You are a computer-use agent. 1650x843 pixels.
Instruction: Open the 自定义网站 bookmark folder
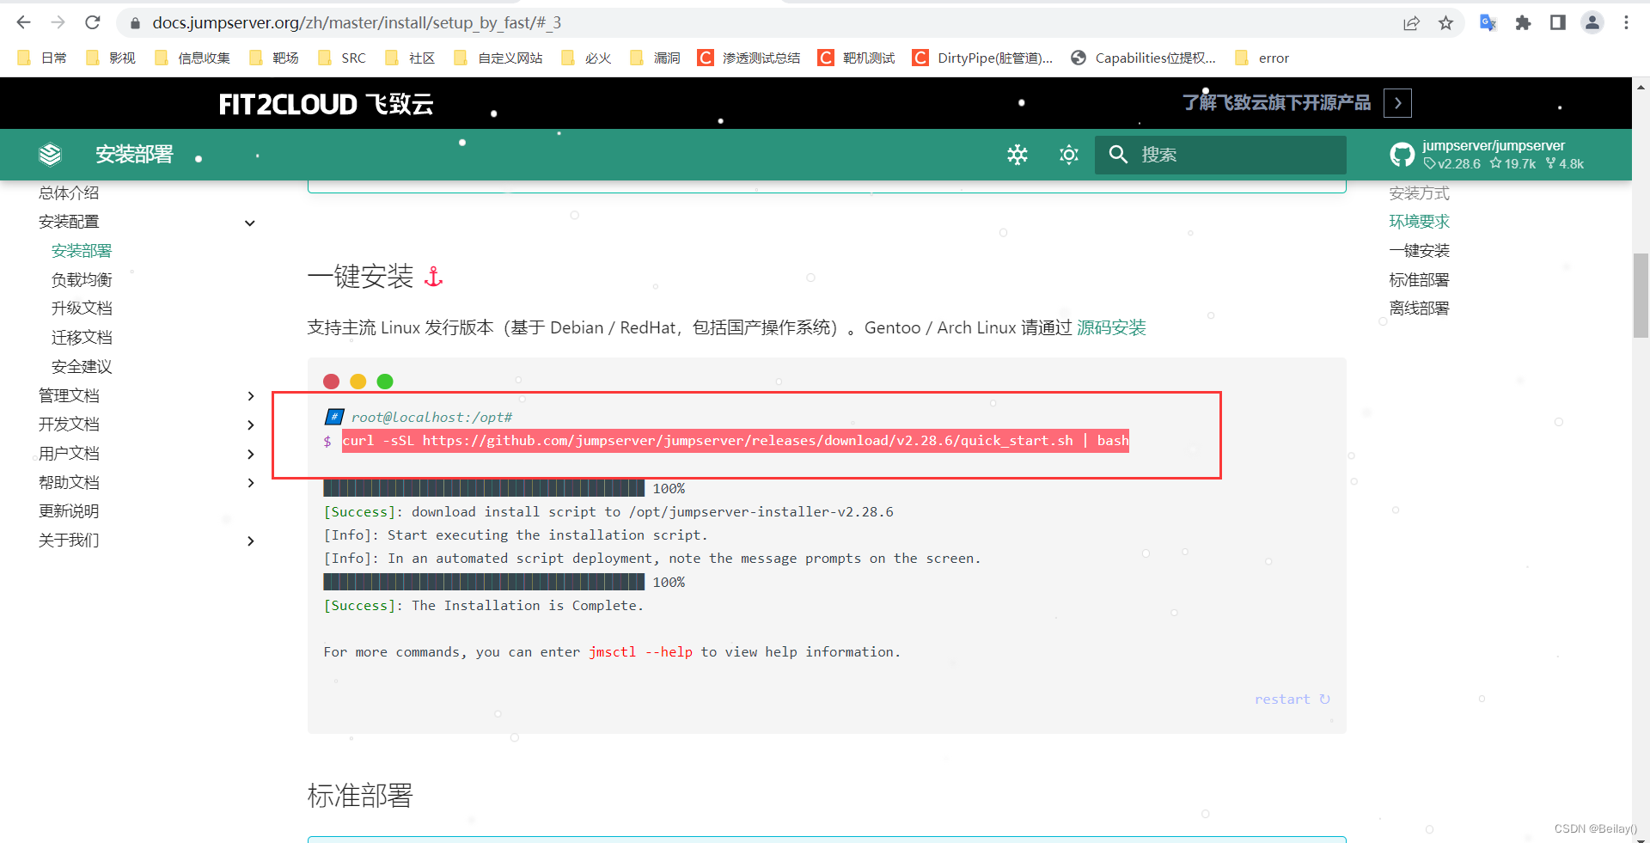click(498, 58)
